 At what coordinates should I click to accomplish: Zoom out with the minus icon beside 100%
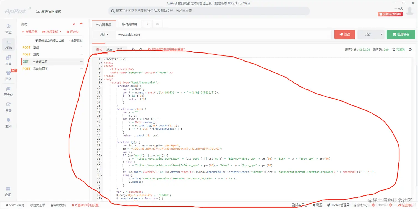[373, 205]
